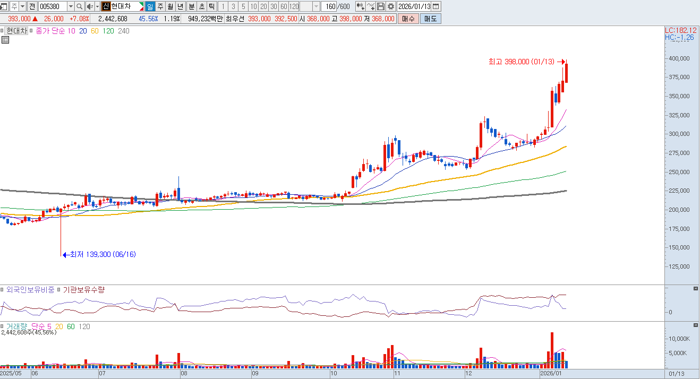Open the dropdown next to 주 selector
Viewport: 700px width, 379px height.
click(22, 6)
